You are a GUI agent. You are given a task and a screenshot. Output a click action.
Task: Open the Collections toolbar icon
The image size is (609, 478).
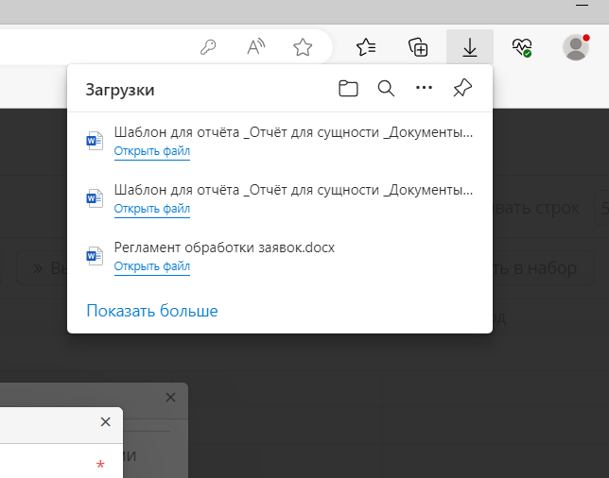pyautogui.click(x=418, y=47)
